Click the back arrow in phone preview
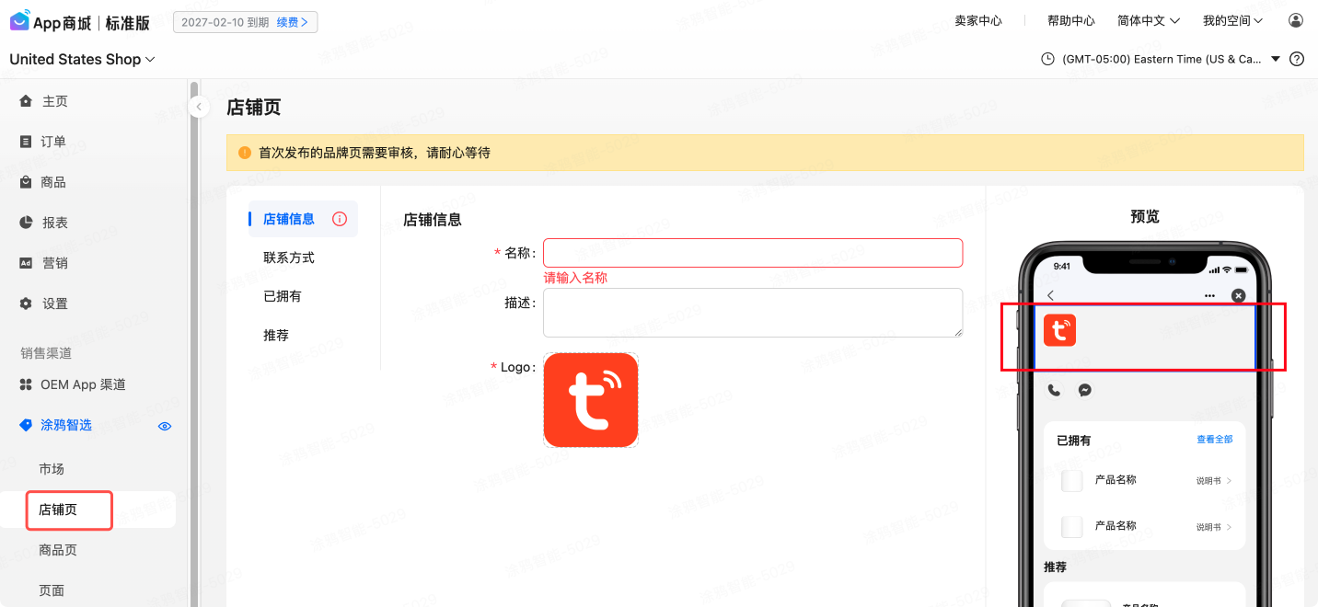 pyautogui.click(x=1051, y=295)
